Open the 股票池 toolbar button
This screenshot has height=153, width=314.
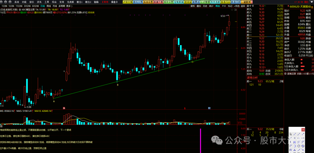pyautogui.click(x=196, y=2)
